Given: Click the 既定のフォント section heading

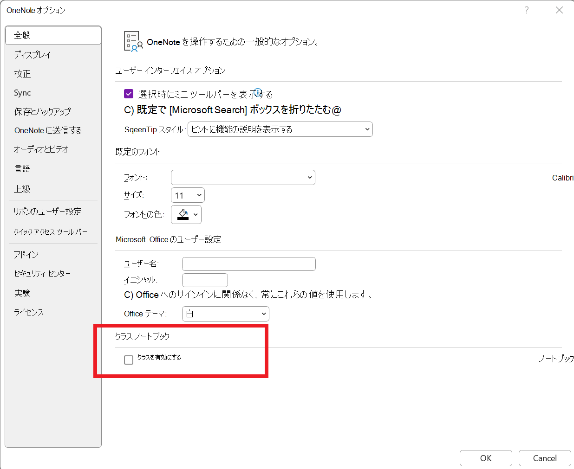Looking at the screenshot, I should [x=138, y=152].
